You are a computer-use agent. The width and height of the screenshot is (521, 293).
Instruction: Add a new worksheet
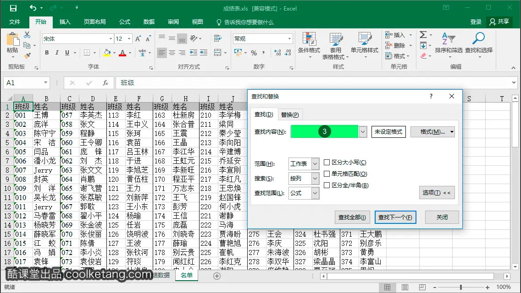217,276
